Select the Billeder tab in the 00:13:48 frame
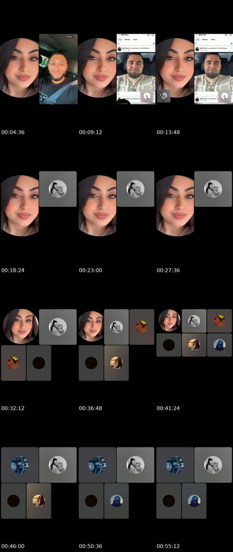Screen dimensions: 233x552 coord(205,39)
